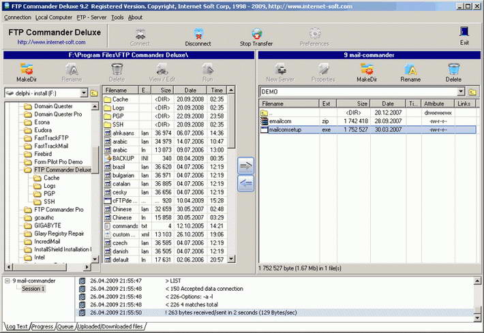Click the folder tree vertical scrollbar up arrow
Screen dimensions: 484x333
[95, 106]
